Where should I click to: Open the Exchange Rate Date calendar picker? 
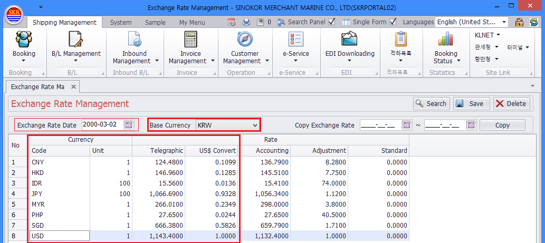pyautogui.click(x=129, y=125)
